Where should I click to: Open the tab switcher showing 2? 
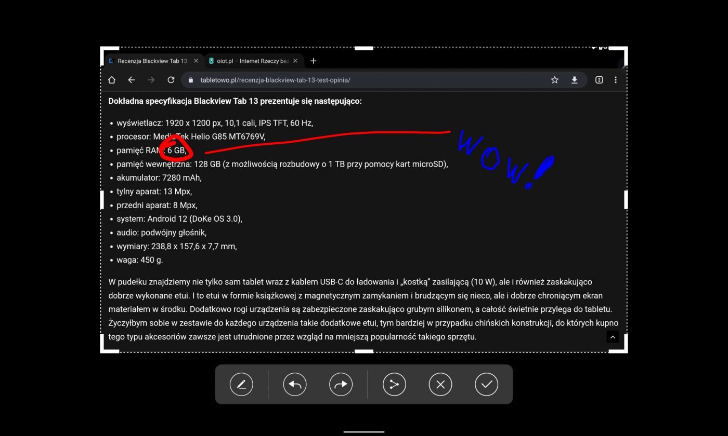point(599,80)
